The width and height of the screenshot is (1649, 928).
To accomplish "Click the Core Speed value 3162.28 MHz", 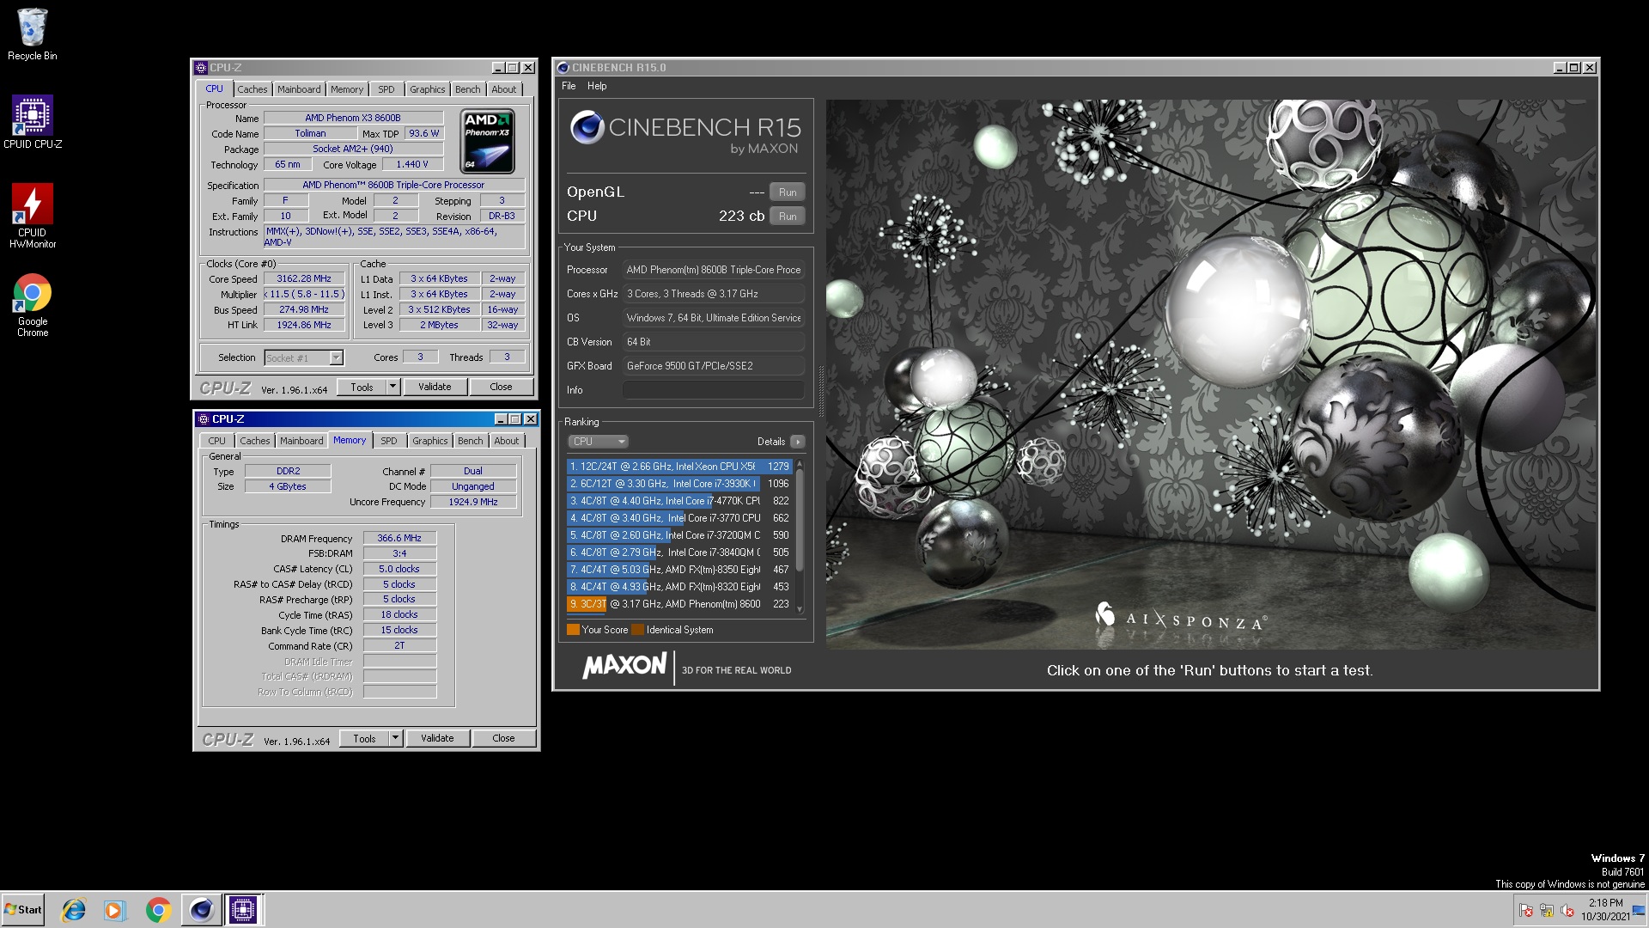I will tap(304, 278).
